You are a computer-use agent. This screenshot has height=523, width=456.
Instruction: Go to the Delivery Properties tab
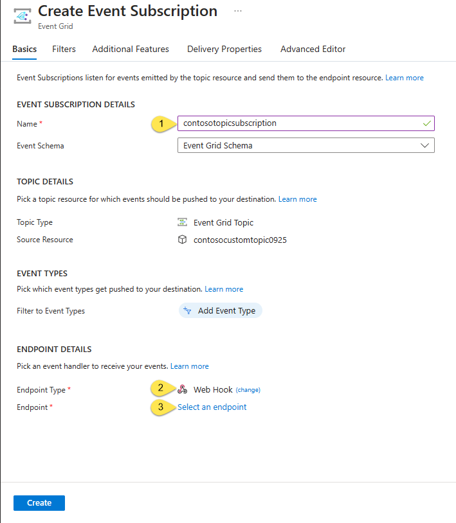pyautogui.click(x=224, y=49)
